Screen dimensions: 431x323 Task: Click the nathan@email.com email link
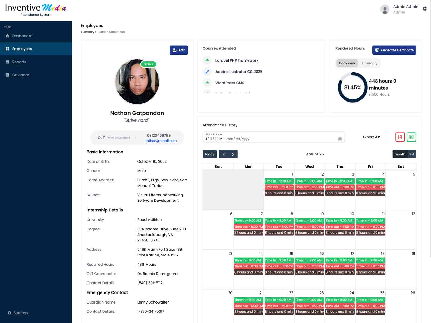[x=160, y=141]
